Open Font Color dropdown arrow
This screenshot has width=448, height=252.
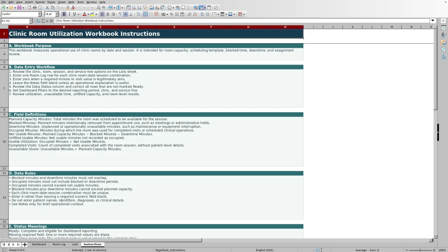pos(88,14)
